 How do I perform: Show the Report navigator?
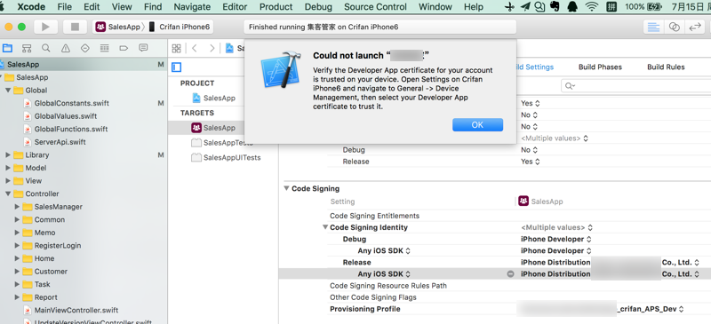coord(143,48)
